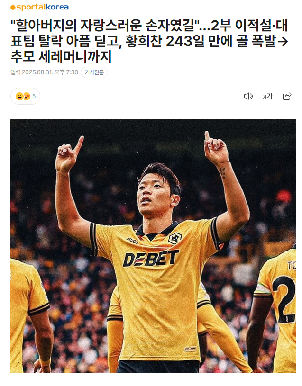Open the 가가 font size option
Image resolution: width=302 pixels, height=386 pixels.
tap(267, 96)
